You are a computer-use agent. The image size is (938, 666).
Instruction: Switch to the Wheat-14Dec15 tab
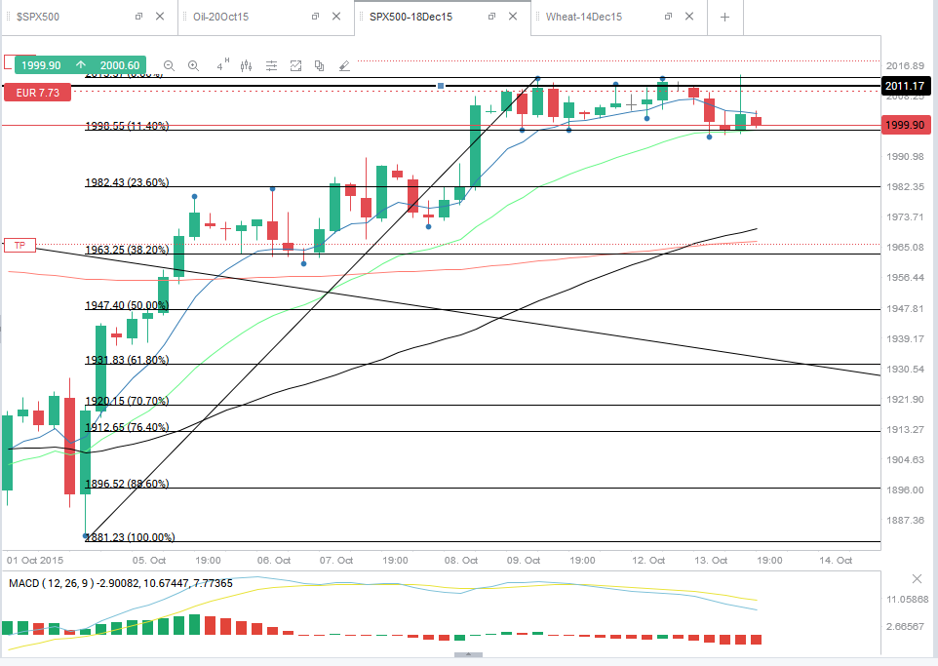click(x=584, y=17)
